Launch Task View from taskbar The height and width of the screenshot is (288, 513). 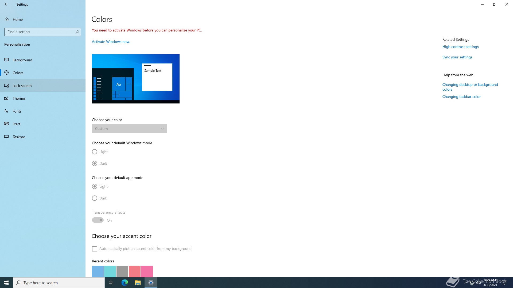111,283
